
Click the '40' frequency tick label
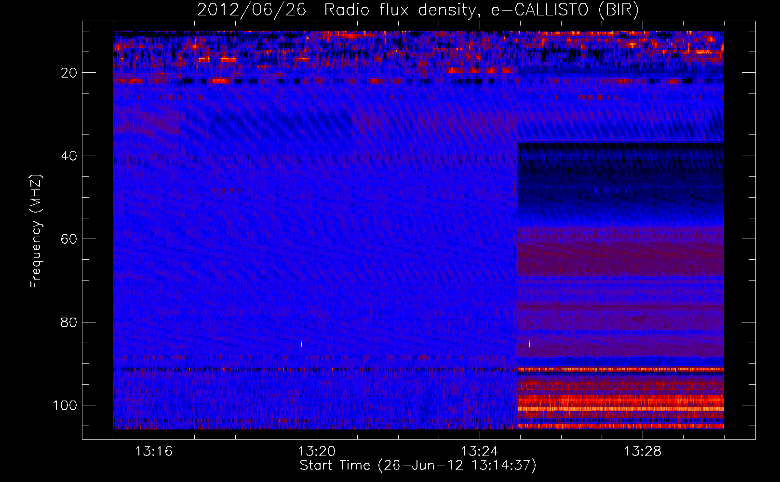click(69, 156)
